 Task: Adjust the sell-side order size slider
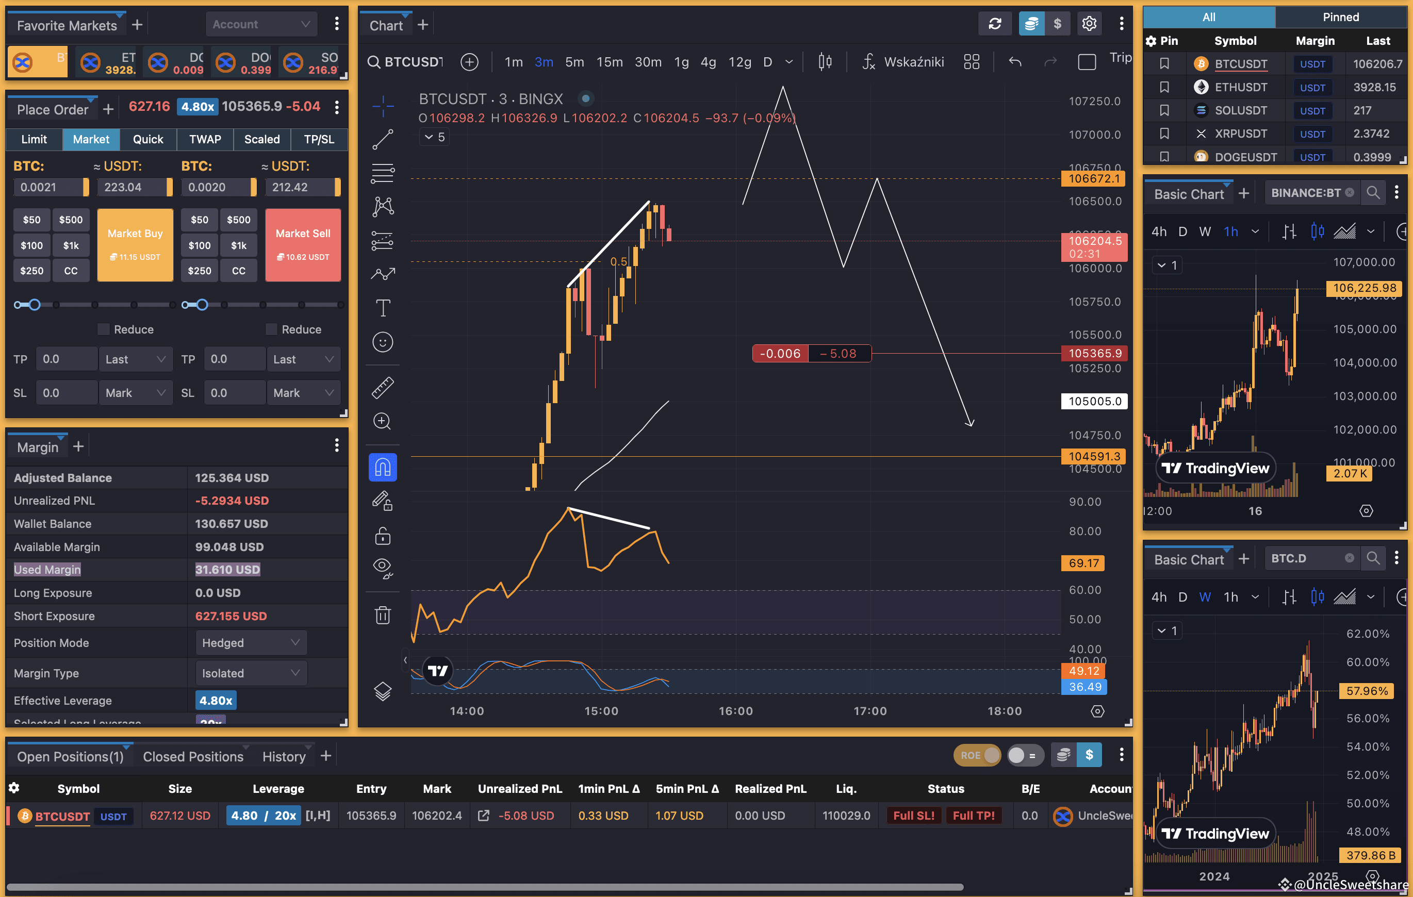[x=261, y=305]
